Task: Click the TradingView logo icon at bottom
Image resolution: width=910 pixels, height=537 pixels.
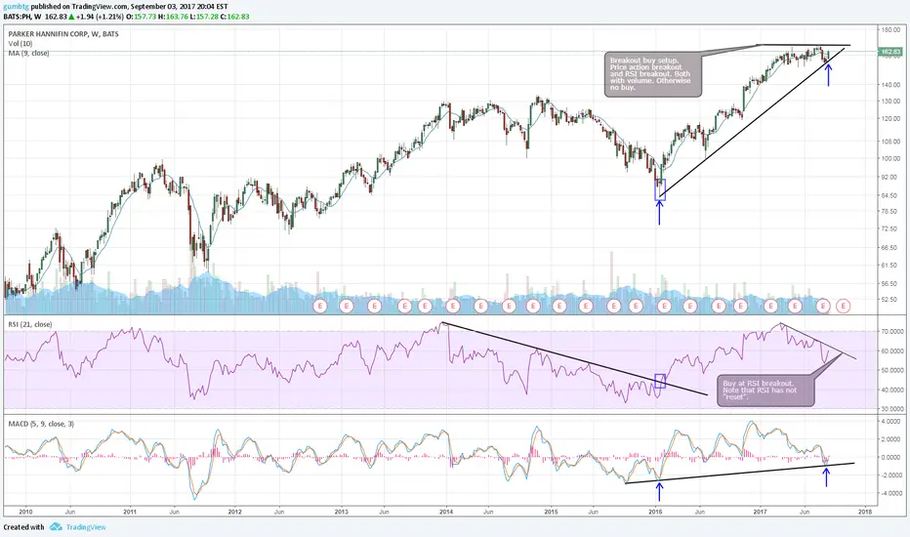Action: click(56, 526)
